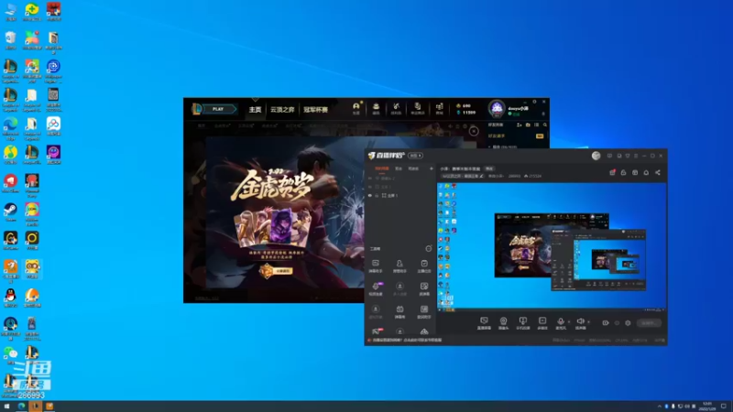Image resolution: width=733 pixels, height=412 pixels.
Task: Select the third scene tab in streaming app
Action: [413, 168]
